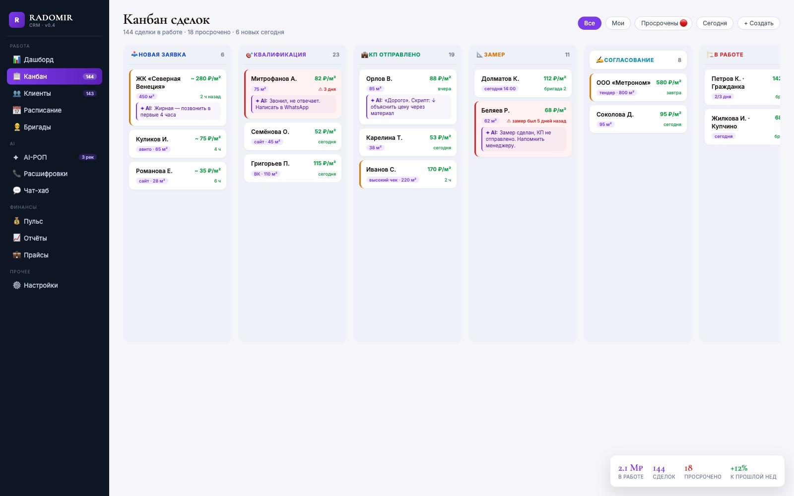The image size is (794, 496).
Task: Click the В работе column construction icon
Action: [x=710, y=55]
